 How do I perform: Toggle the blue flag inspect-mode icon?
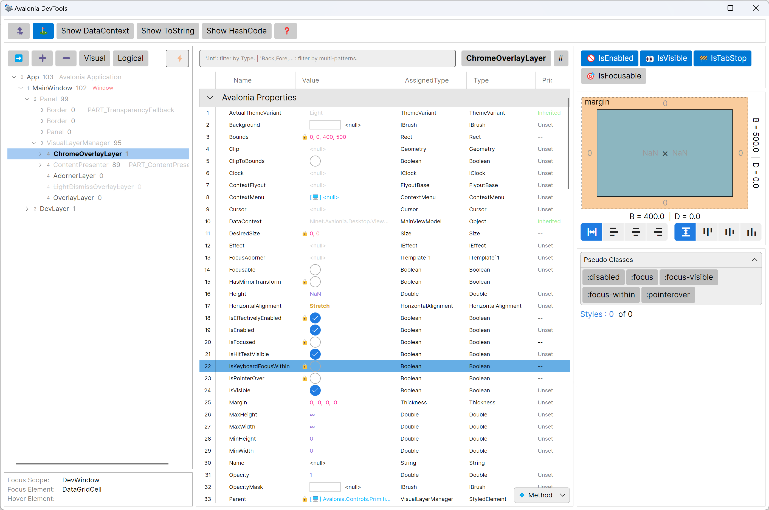[x=43, y=31]
